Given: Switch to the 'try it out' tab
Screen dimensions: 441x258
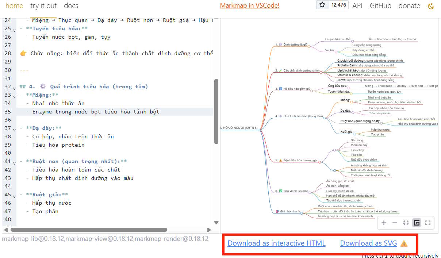Looking at the screenshot, I should pos(43,6).
